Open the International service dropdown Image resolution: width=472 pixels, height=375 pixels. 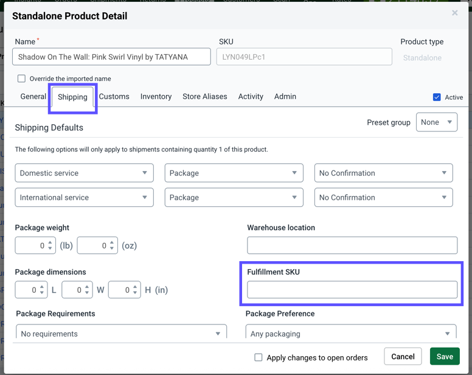click(84, 197)
